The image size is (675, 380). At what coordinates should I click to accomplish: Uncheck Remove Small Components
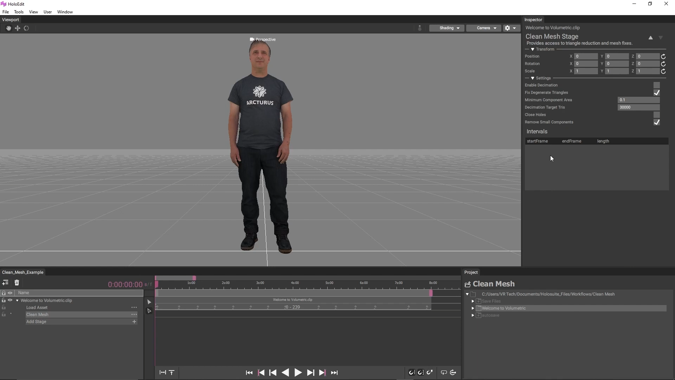pos(657,122)
